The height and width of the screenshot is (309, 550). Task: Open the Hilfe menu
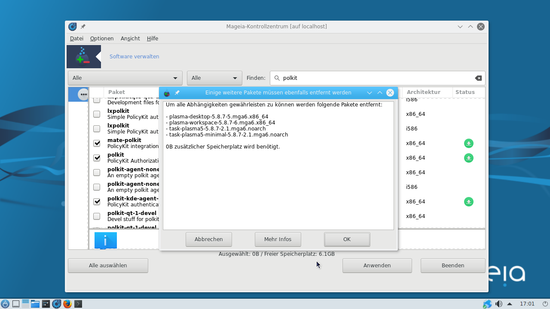point(153,39)
